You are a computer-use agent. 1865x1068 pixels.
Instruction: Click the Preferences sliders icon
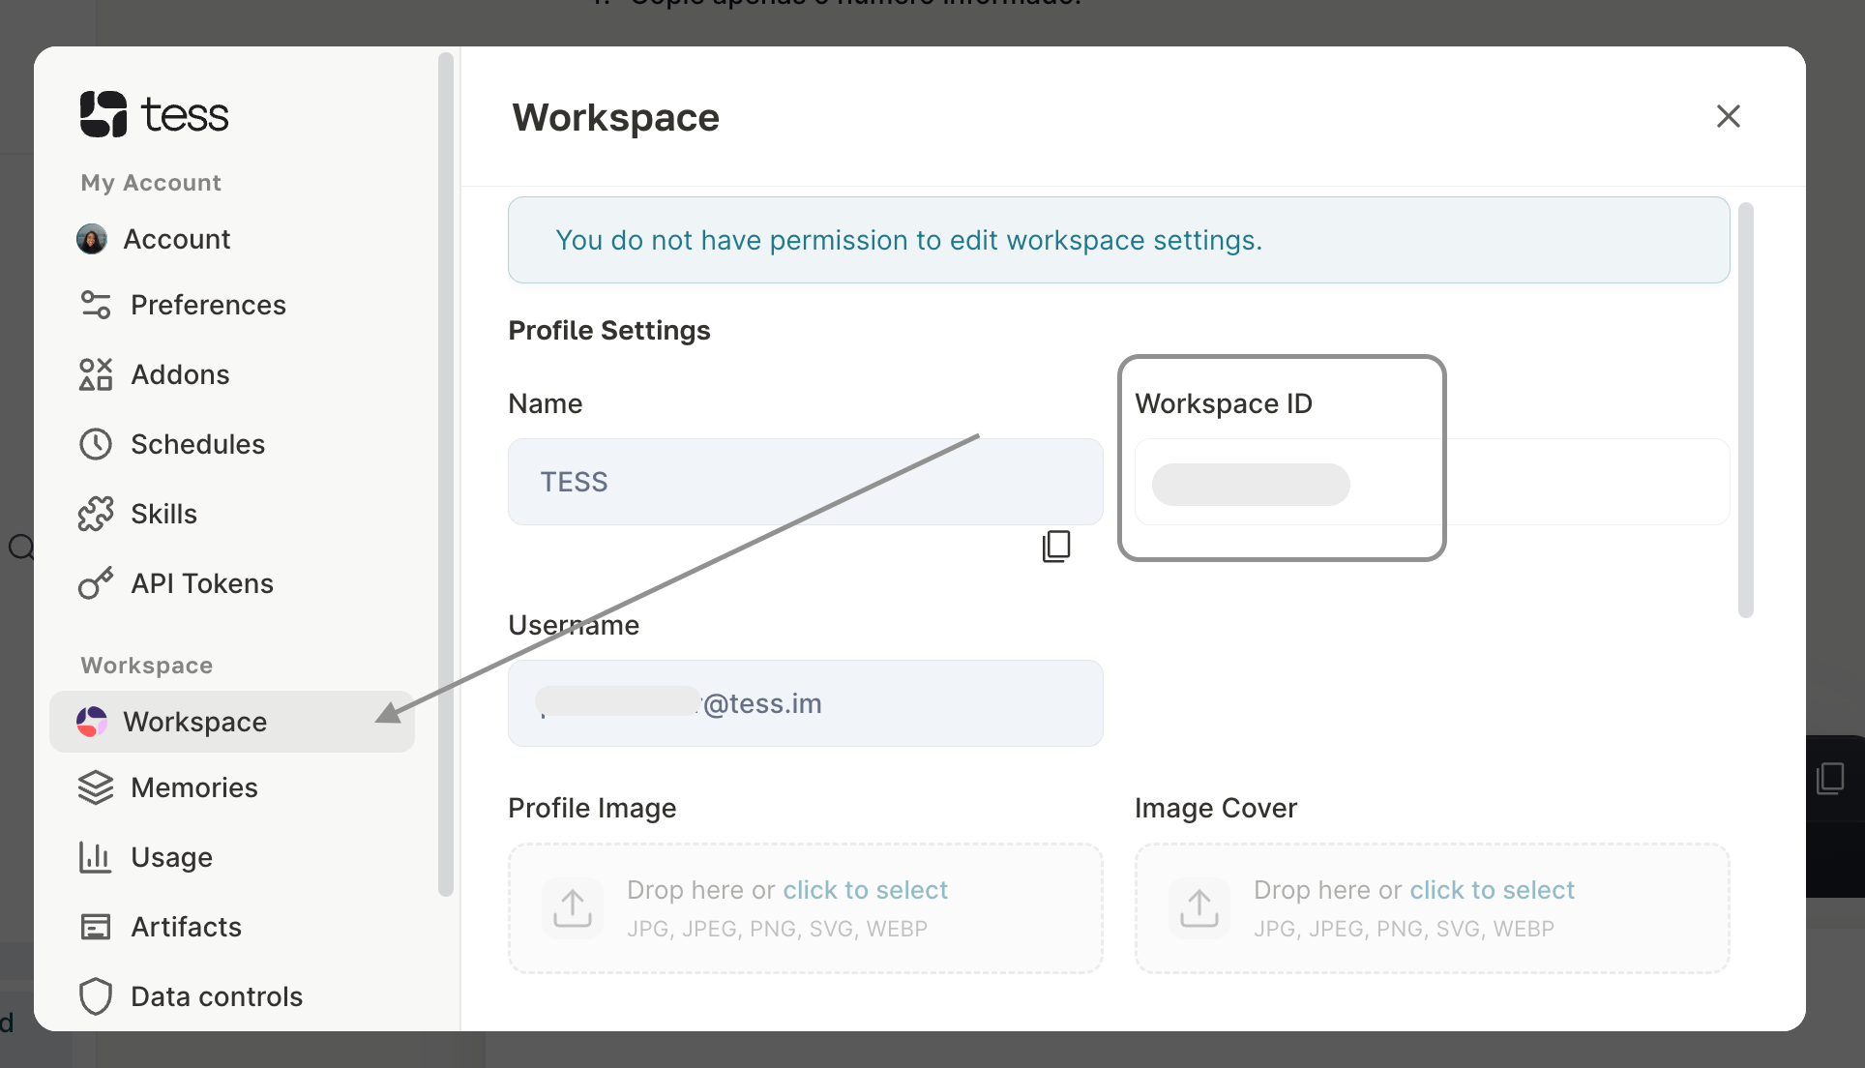(x=96, y=305)
